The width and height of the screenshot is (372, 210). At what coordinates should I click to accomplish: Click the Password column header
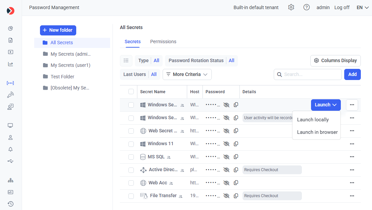(x=215, y=92)
